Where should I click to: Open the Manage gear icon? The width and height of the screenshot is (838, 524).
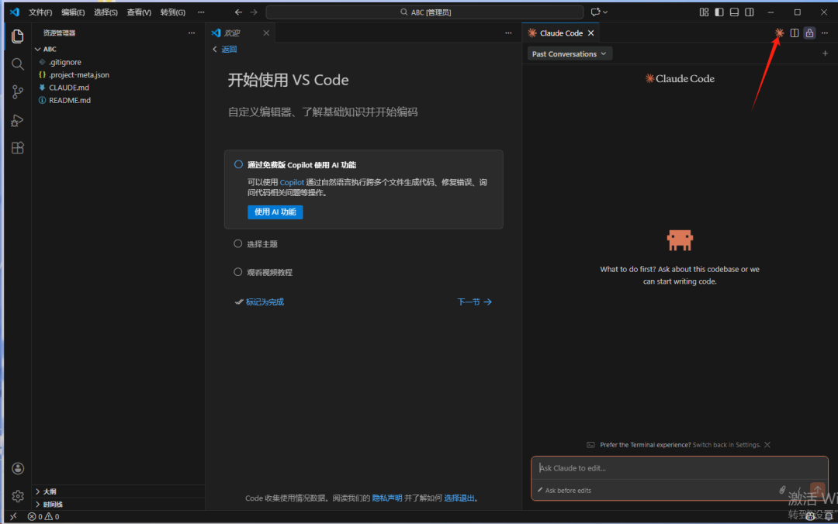tap(18, 496)
